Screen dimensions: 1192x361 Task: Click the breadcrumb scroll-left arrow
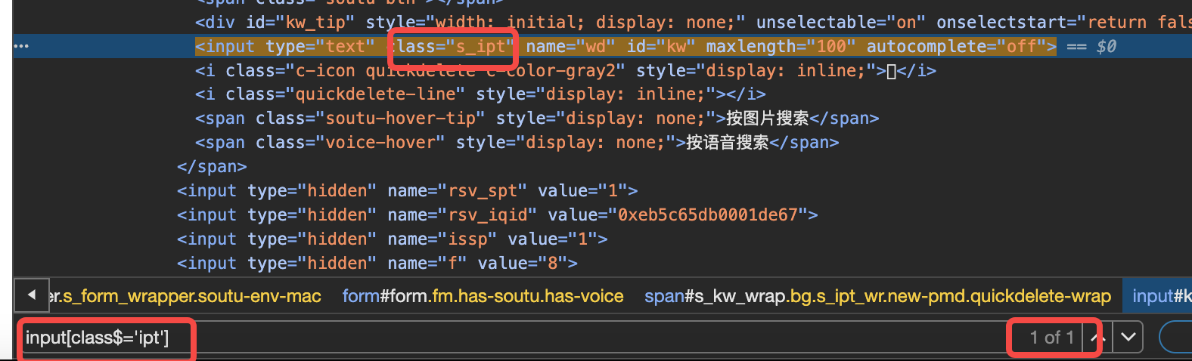32,295
